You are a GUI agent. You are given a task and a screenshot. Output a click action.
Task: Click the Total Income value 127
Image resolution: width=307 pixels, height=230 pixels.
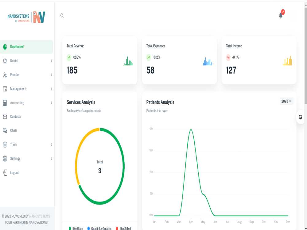click(x=231, y=71)
